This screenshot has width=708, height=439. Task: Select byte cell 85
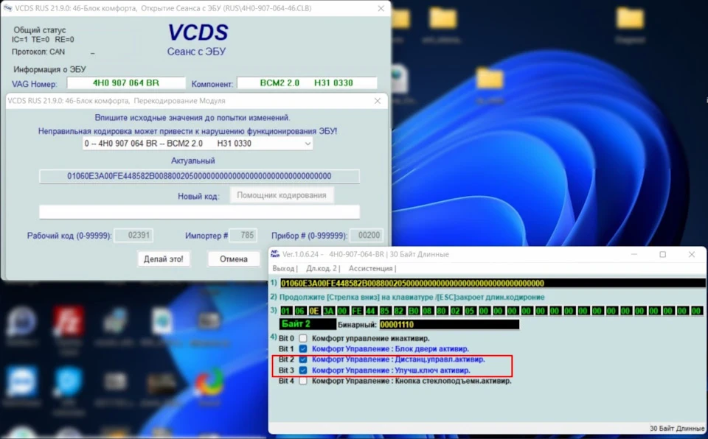tap(385, 311)
